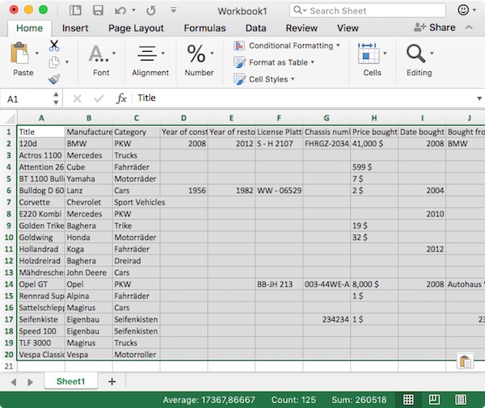The height and width of the screenshot is (408, 485).
Task: Click the sidebar layout icon in title bar
Action: [x=75, y=11]
